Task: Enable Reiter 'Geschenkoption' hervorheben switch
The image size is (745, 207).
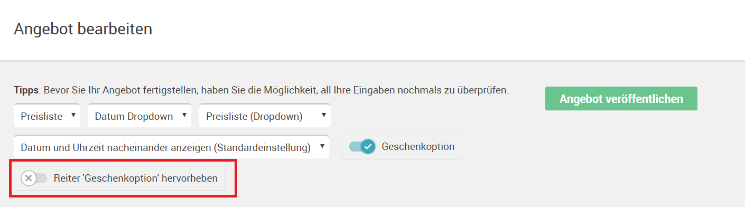Action: click(34, 178)
